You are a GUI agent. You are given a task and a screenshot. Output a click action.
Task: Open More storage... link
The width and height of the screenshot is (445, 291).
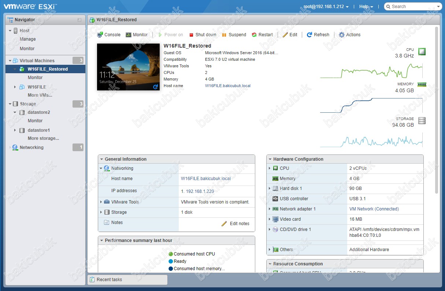[x=43, y=138]
